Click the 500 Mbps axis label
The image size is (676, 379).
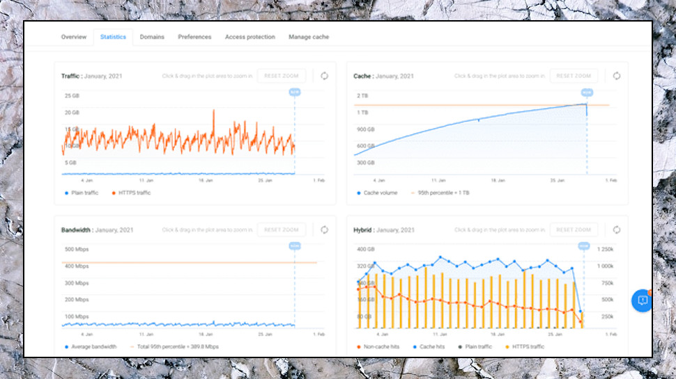click(x=77, y=249)
